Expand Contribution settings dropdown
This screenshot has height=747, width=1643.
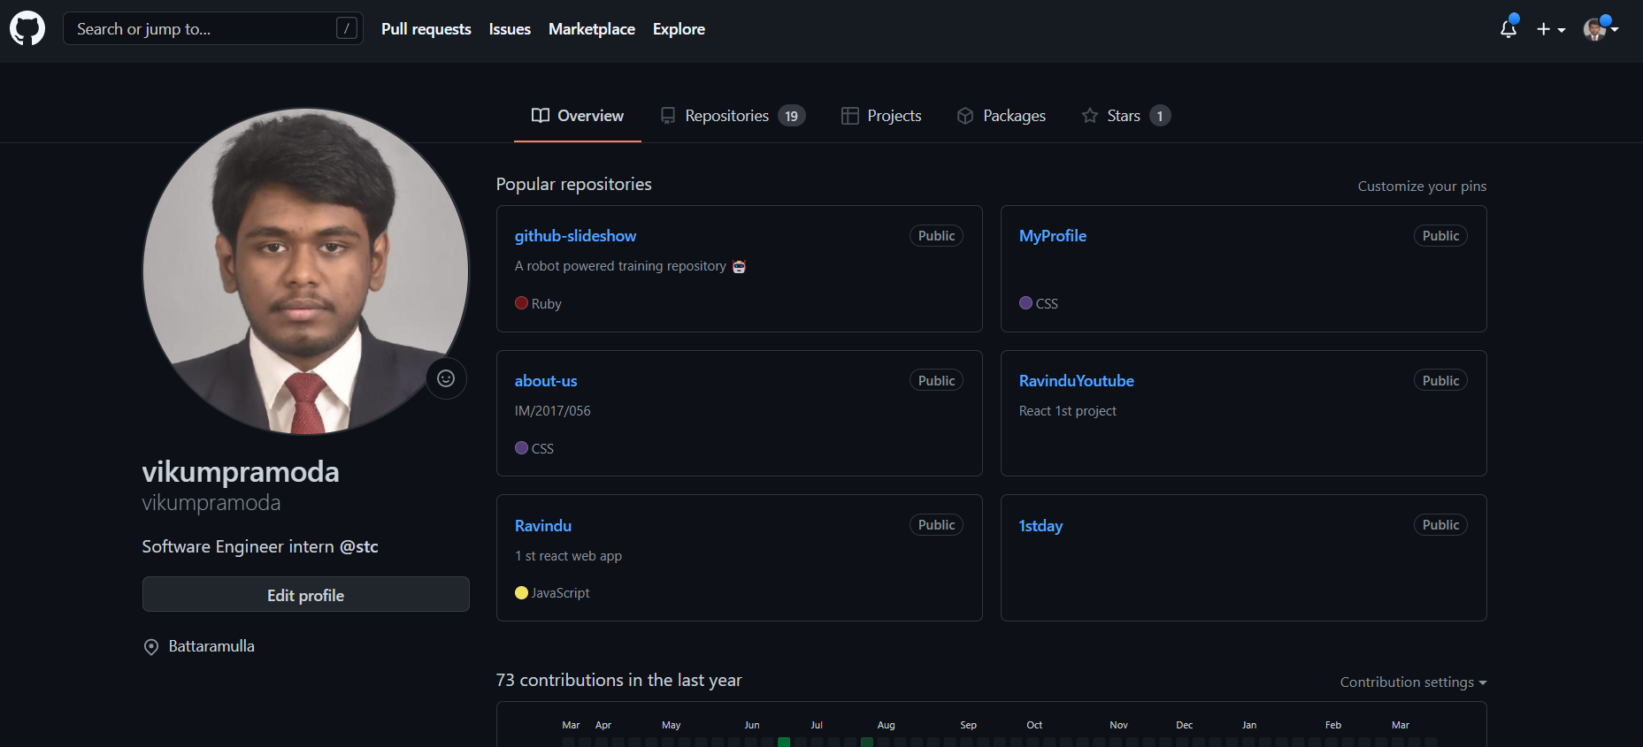(1413, 682)
